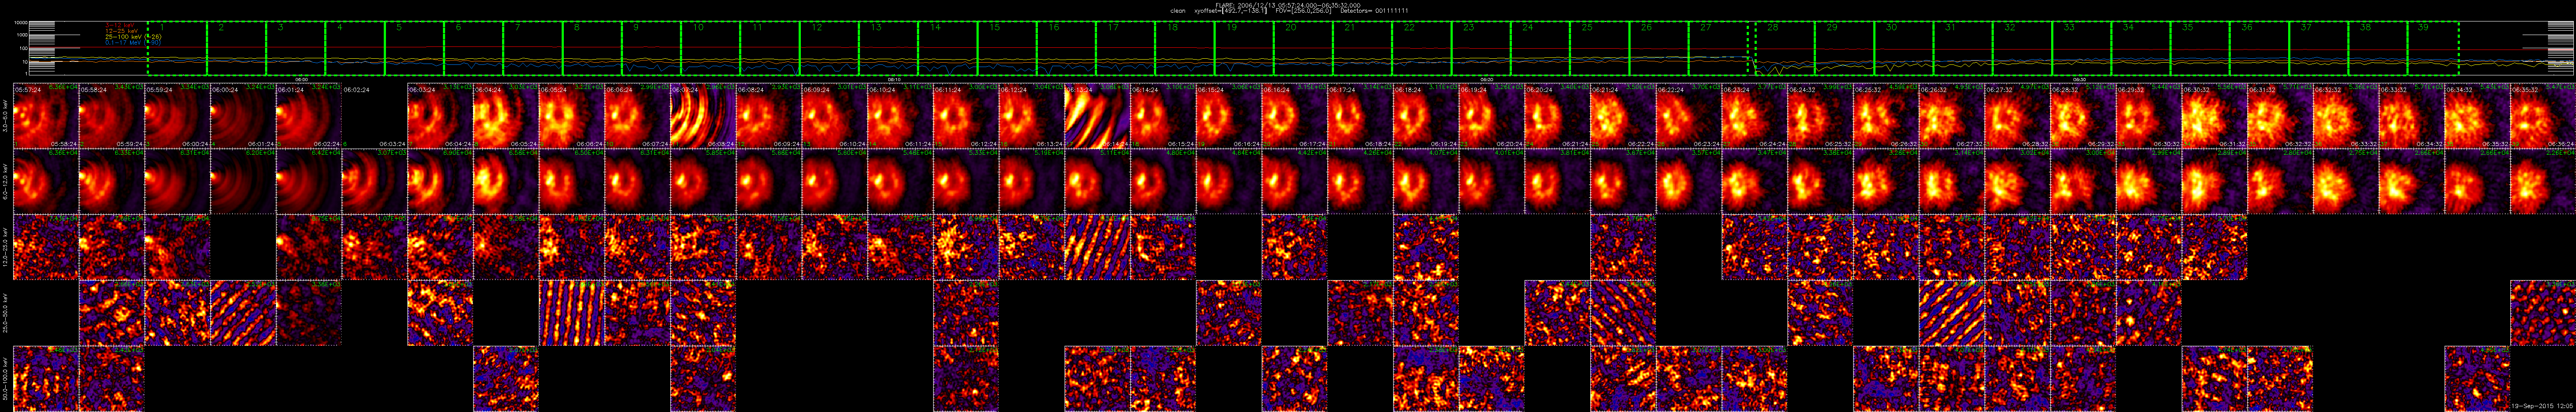This screenshot has width=2576, height=412.
Task: Open the 3-6 keV image starting 06:03:24
Action: 440,116
